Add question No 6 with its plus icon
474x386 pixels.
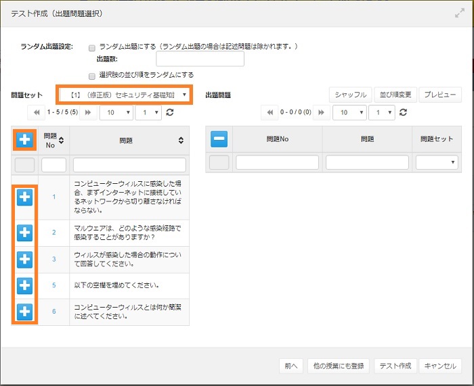(x=24, y=312)
